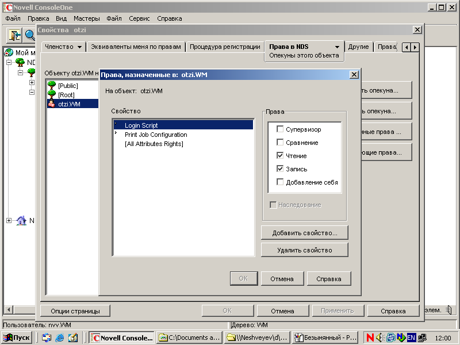Image resolution: width=460 pixels, height=345 pixels.
Task: Collapse the My World tree node
Action: pyautogui.click(x=9, y=62)
